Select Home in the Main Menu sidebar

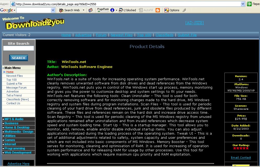coord(10,72)
